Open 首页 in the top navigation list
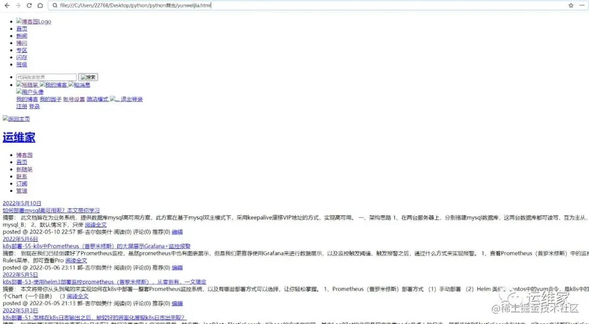Viewport: 589px width, 324px height. point(21,28)
